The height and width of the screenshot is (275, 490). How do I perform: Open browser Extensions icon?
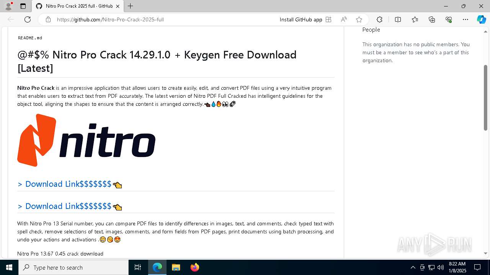coord(379,19)
